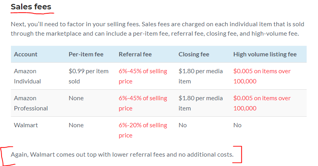The image size is (318, 166).
Task: Click the High volume listing fee header
Action: point(265,54)
